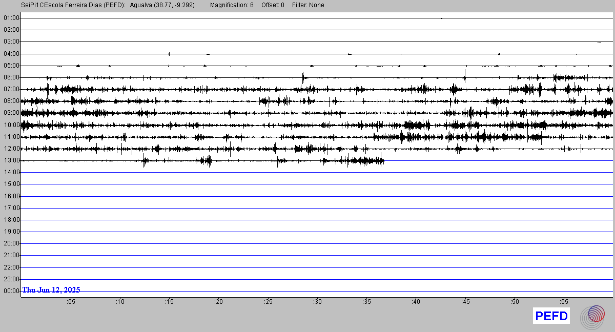Select the 07:00 hour label
This screenshot has width=615, height=332.
coord(11,89)
